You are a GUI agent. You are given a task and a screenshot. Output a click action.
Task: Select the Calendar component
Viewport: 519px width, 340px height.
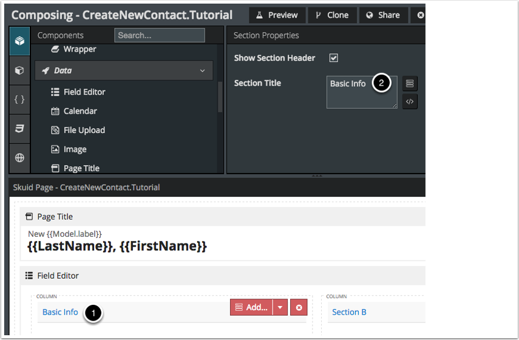80,111
